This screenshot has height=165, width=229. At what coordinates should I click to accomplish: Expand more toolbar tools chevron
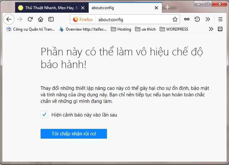click(x=208, y=19)
